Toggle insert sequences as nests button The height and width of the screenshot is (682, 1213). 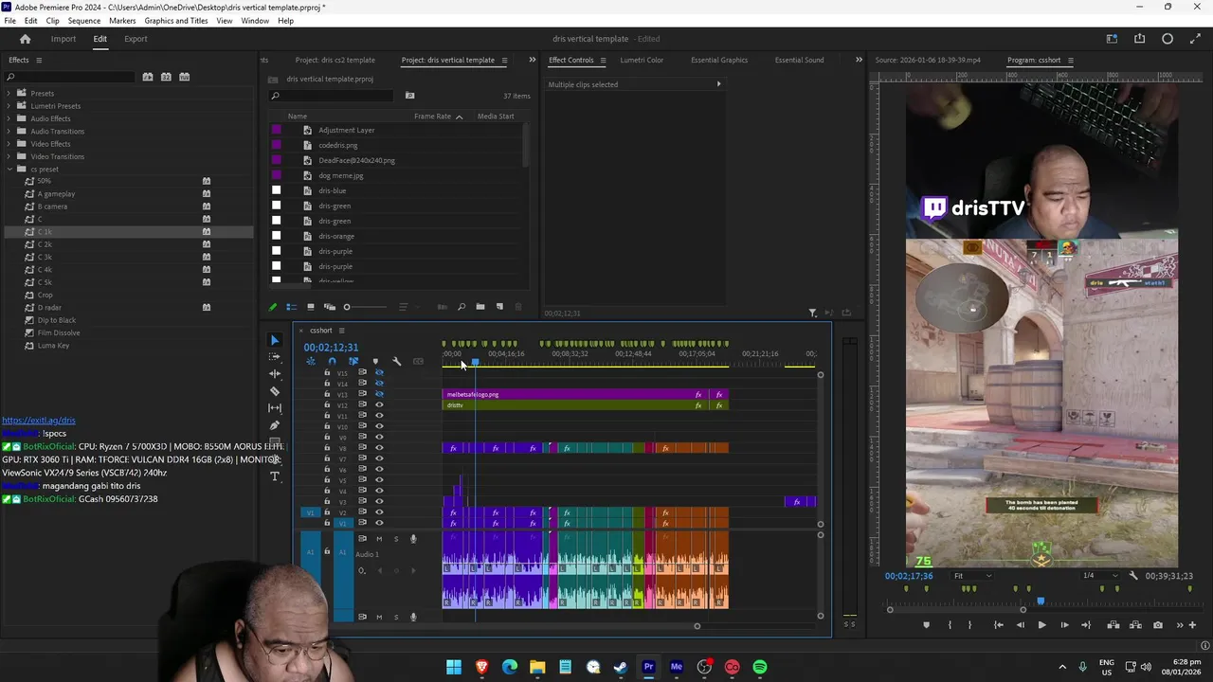(310, 361)
